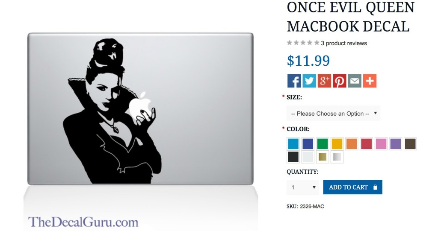Pick the red color swatch

(366, 144)
